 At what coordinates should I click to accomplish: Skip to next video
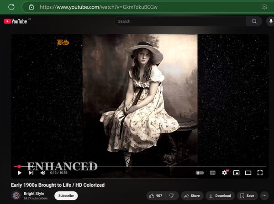click(x=31, y=173)
